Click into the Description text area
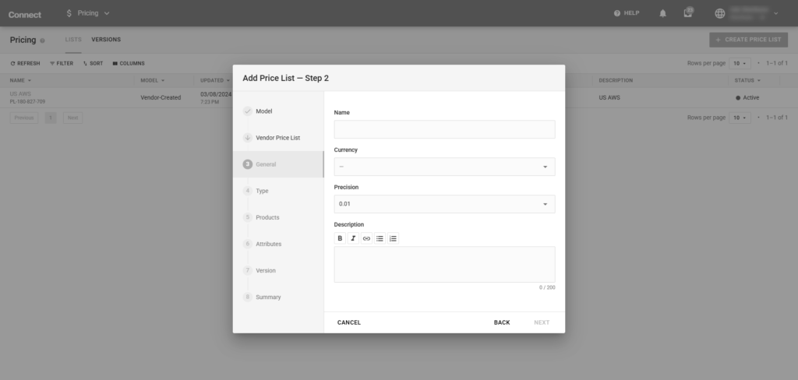798x380 pixels. coord(444,265)
